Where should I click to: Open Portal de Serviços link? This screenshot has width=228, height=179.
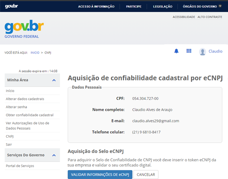point(20,166)
